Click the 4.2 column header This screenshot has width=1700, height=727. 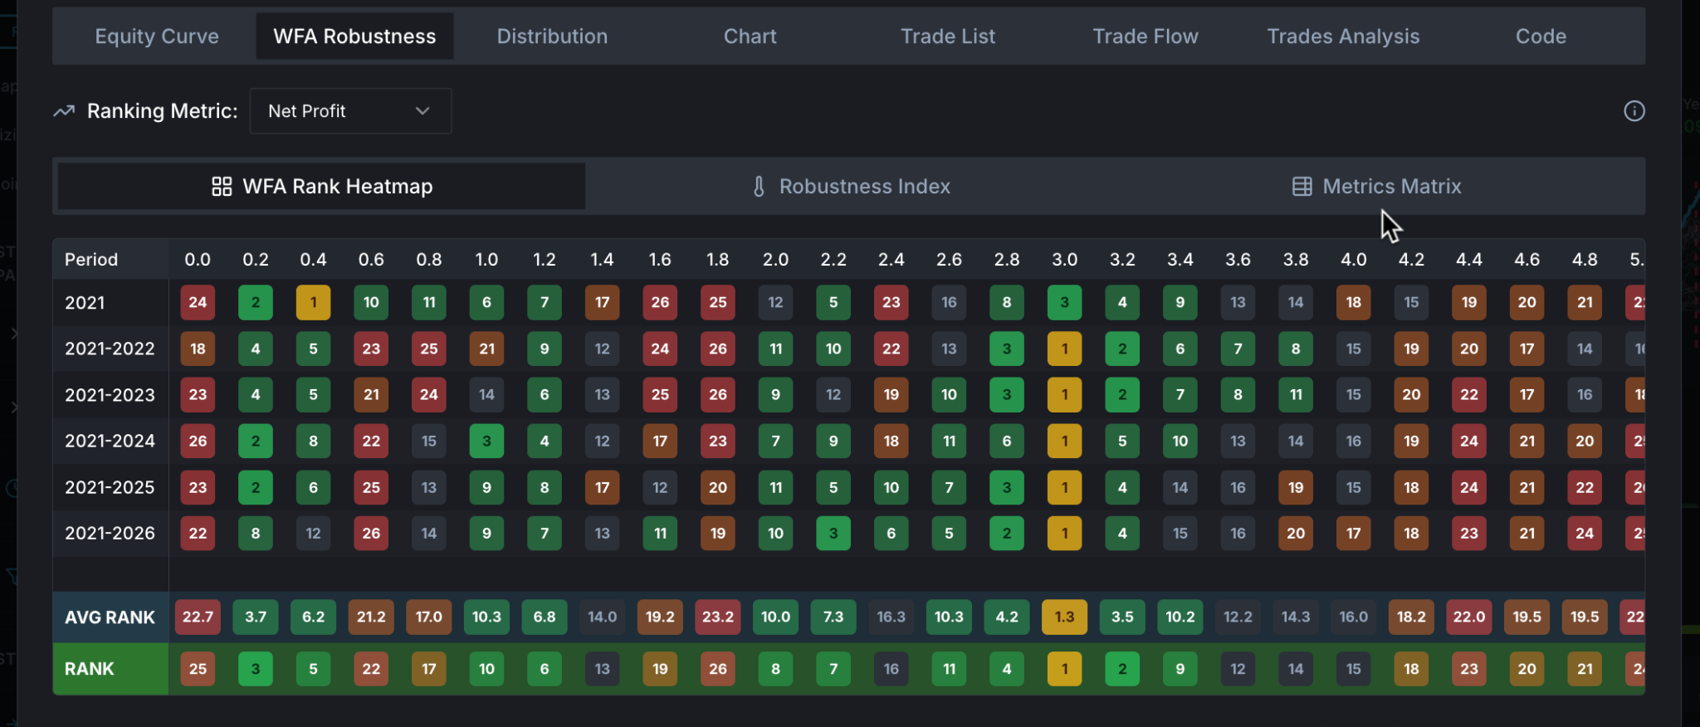(1411, 260)
